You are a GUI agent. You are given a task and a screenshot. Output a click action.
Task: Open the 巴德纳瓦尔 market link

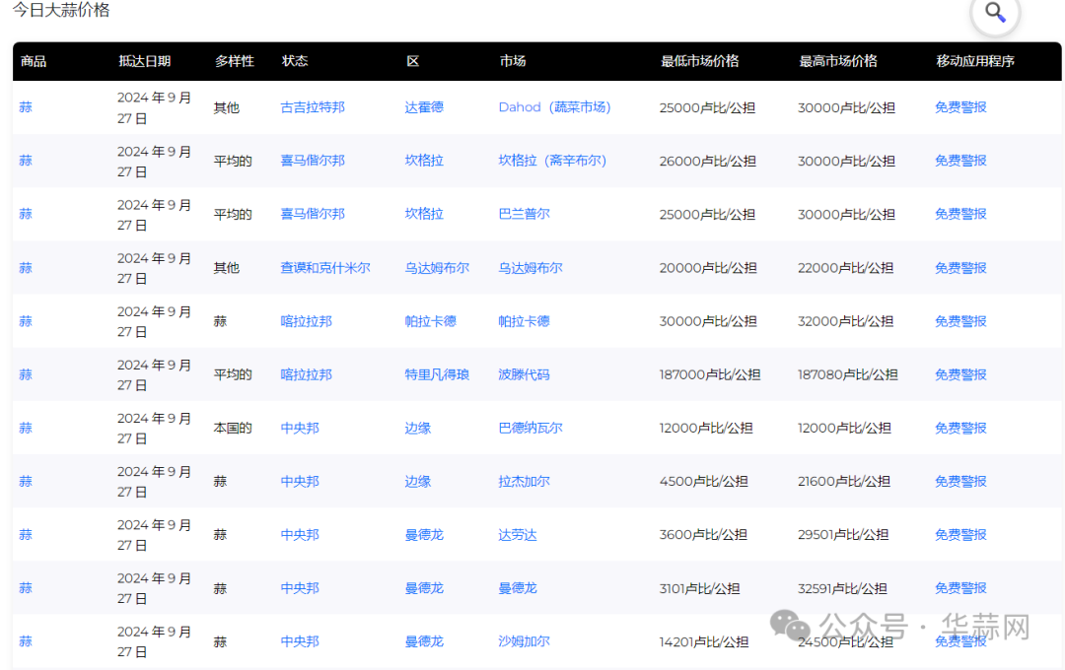530,429
